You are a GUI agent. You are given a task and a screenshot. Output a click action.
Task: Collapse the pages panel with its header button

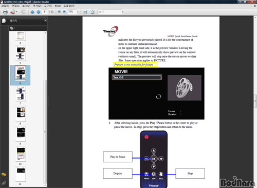pos(45,21)
